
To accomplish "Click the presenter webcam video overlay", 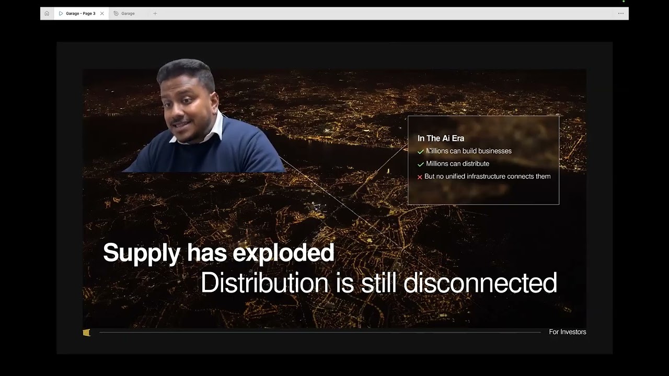I will pyautogui.click(x=204, y=116).
